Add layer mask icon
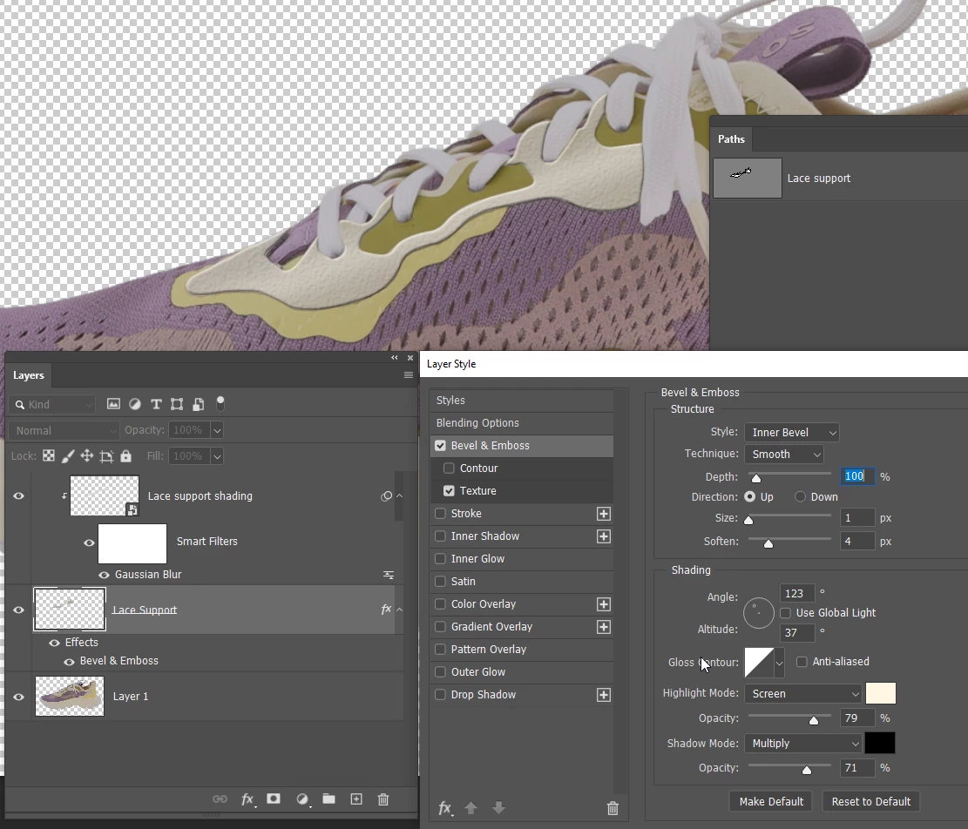The width and height of the screenshot is (968, 829). pos(274,799)
